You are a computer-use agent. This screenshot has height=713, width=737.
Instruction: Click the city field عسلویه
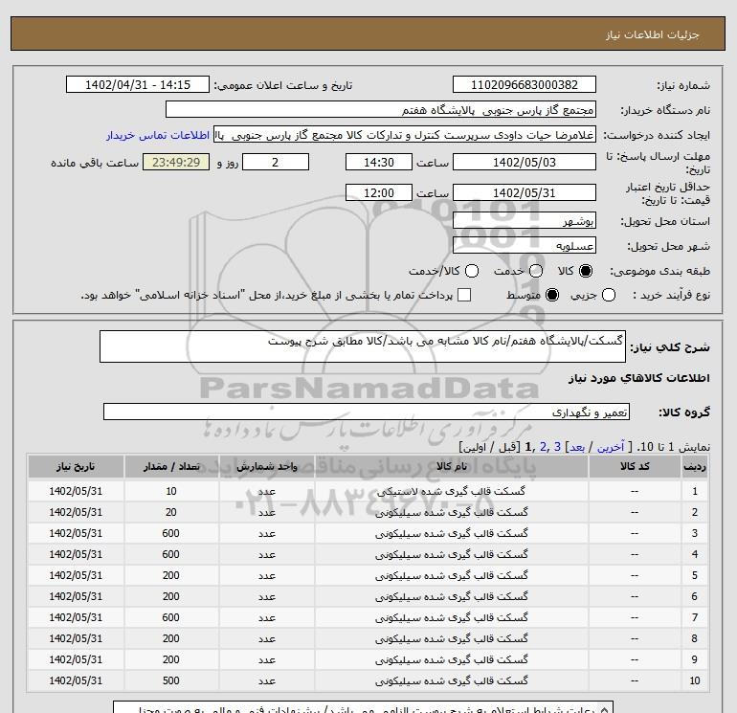click(x=525, y=245)
